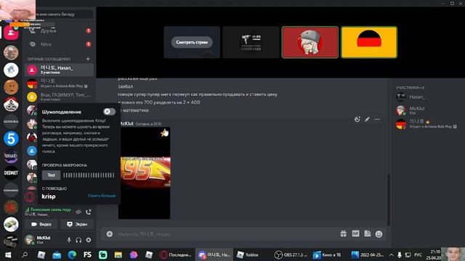Switch to the Opera Последни... taskbar window
Screen dimensions: 465x261
coord(176,254)
